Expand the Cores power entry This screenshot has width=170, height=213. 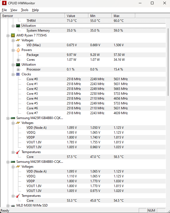point(18,60)
